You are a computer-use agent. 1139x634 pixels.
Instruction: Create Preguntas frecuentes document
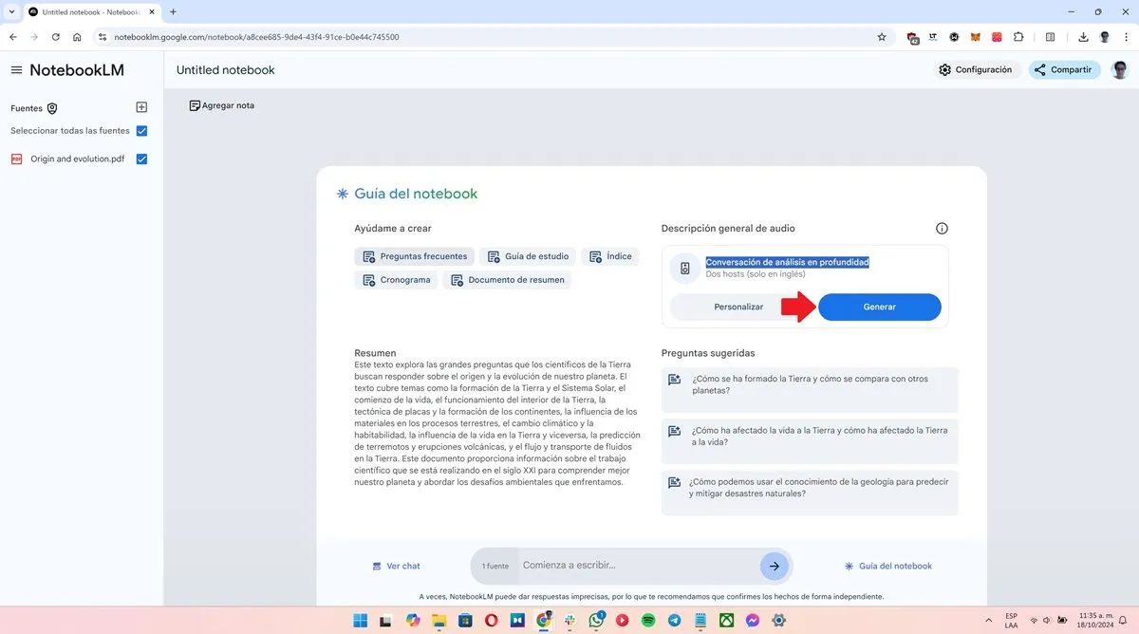414,256
